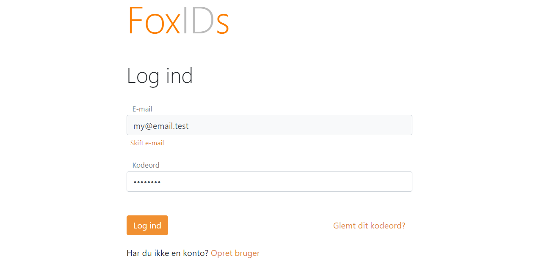Click the FoxIDs logo
Viewport: 536px width, 261px height.
(x=178, y=20)
